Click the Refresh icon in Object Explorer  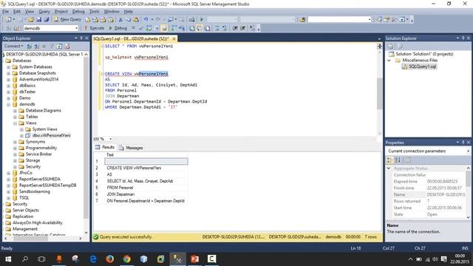(59, 46)
